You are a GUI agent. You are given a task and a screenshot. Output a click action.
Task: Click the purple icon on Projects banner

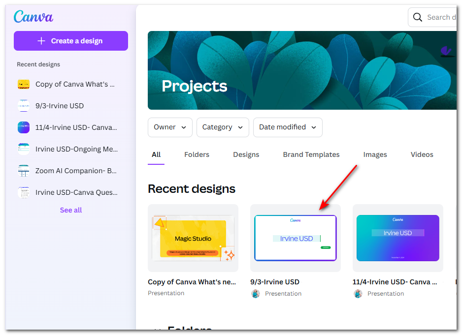pos(446,51)
